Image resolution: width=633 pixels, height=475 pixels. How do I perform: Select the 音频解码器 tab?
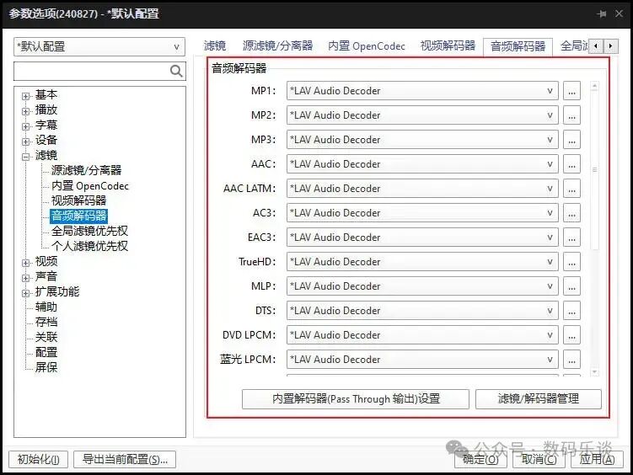[518, 46]
